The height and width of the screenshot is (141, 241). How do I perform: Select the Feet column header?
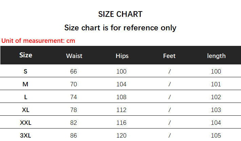(x=169, y=56)
